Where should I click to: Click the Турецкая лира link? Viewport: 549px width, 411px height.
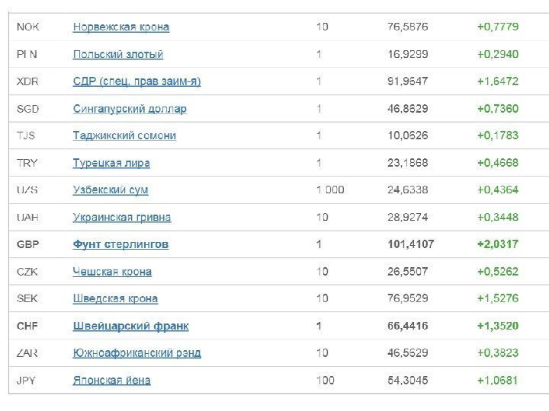pyautogui.click(x=111, y=163)
